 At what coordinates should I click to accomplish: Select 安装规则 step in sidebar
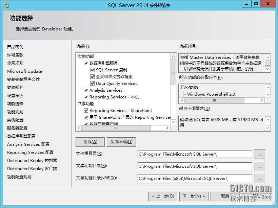point(15,88)
